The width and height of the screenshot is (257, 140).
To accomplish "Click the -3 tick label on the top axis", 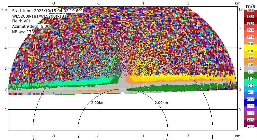I will click(x=53, y=3).
